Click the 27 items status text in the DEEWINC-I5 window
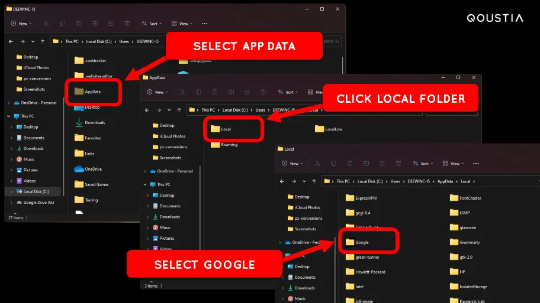Screen dimensions: 540x303 pyautogui.click(x=16, y=218)
